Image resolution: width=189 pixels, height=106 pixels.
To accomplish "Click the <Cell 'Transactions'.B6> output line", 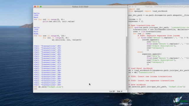I will (x=47, y=54).
